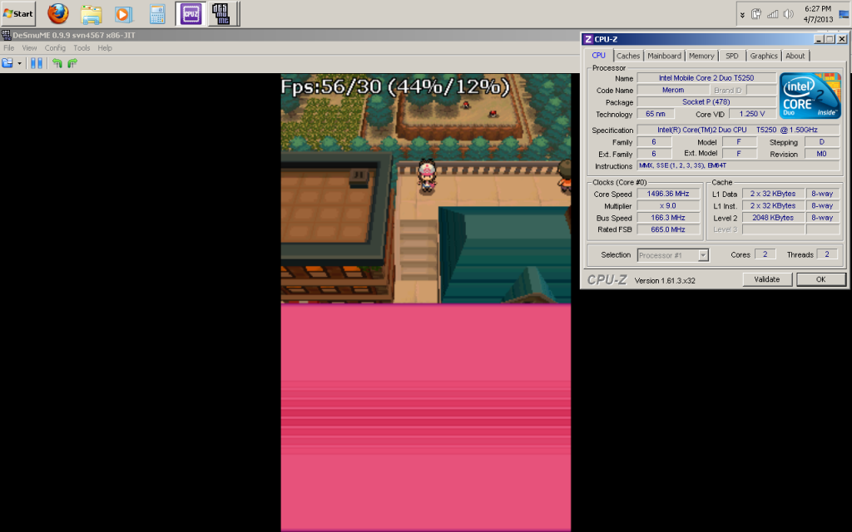
Task: Launch Windows Media Player from taskbar
Action: pyautogui.click(x=123, y=13)
